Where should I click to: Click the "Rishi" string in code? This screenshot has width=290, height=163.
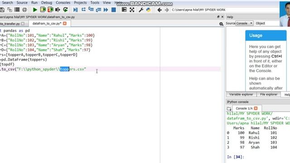point(59,40)
